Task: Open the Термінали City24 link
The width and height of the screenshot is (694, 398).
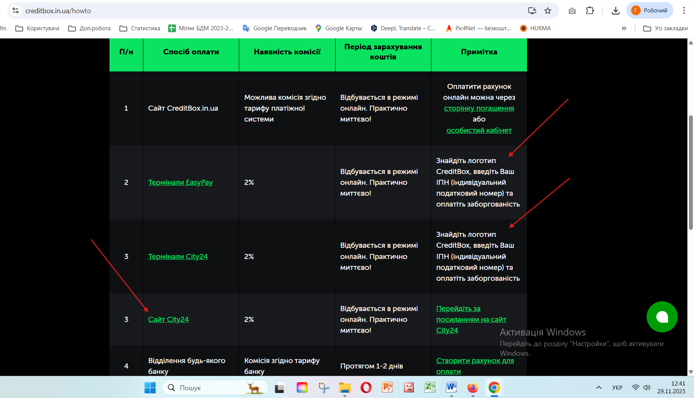Action: [x=178, y=257]
